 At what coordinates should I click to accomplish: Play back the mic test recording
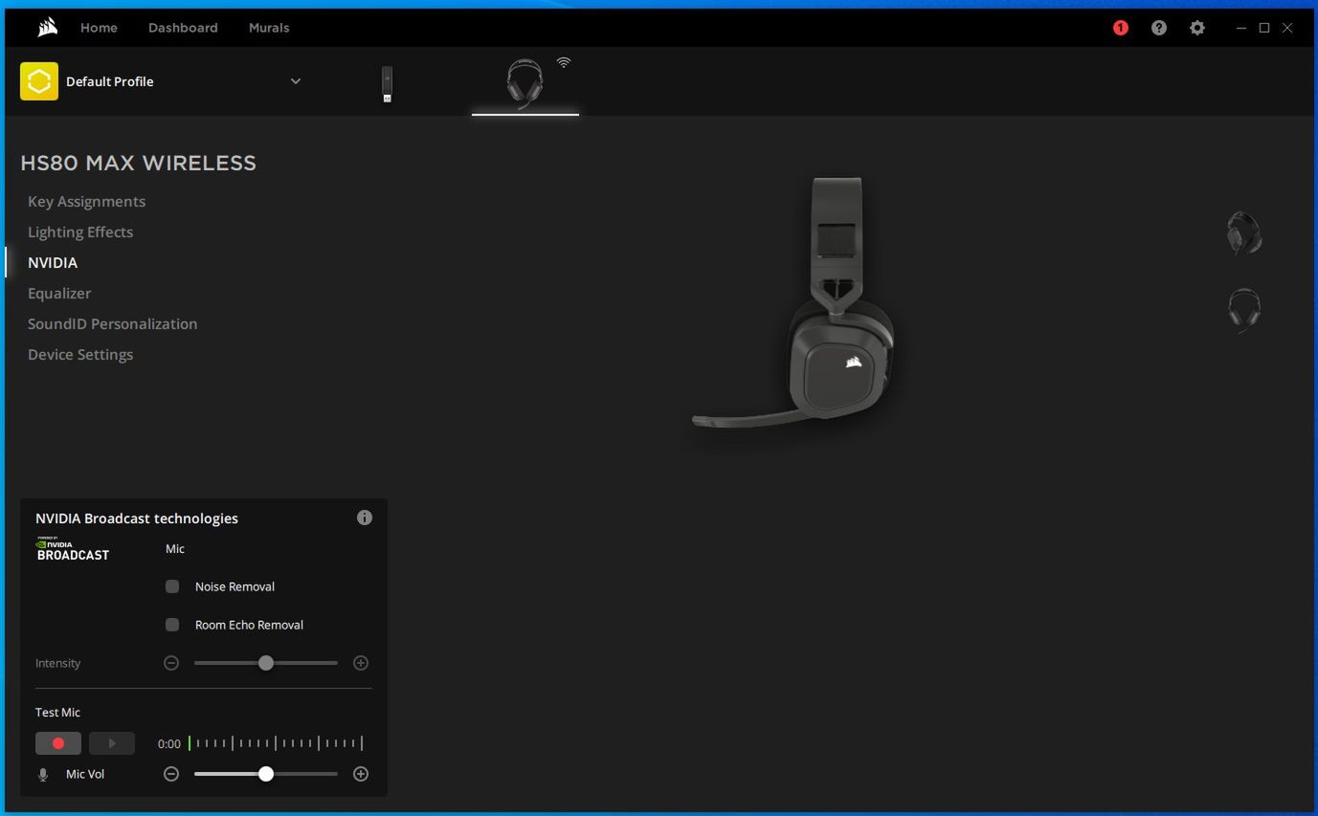point(112,743)
